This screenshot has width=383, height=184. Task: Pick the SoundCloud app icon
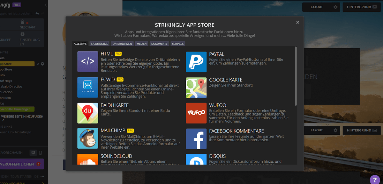tap(88, 159)
